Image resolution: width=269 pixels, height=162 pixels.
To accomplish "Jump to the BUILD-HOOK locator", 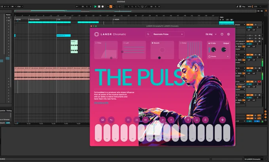I will 34,19.
